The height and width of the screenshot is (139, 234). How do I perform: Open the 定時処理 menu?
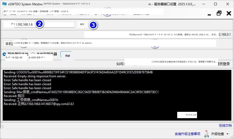click(x=44, y=11)
